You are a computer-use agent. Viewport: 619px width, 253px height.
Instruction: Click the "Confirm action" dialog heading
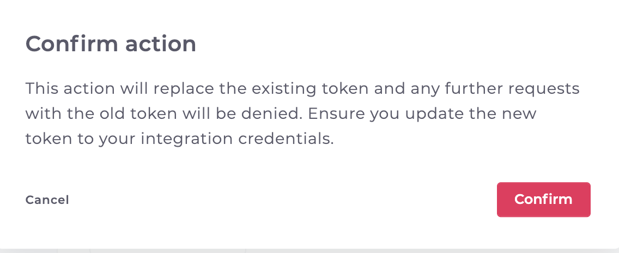(x=111, y=44)
